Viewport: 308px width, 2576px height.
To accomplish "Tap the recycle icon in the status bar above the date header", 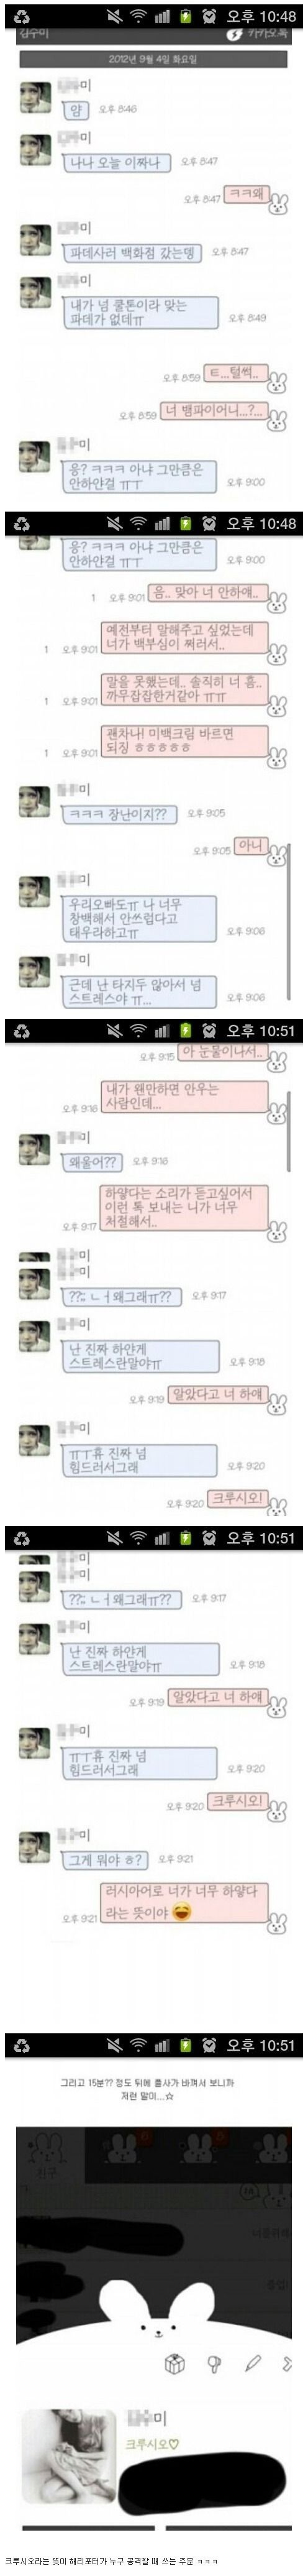I will pos(22,16).
